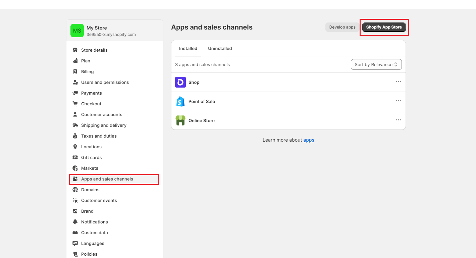
Task: Open the Shopify App Store button
Action: coord(384,27)
